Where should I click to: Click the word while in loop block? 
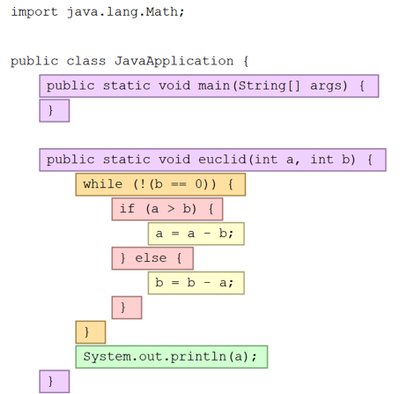pos(103,184)
